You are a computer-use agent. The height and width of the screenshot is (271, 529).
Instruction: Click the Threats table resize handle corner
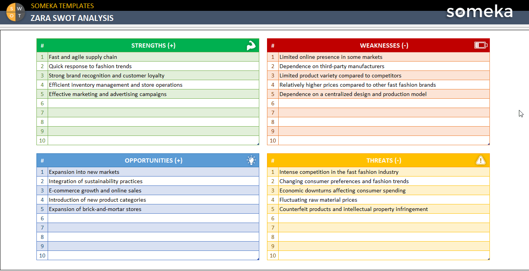(x=489, y=259)
